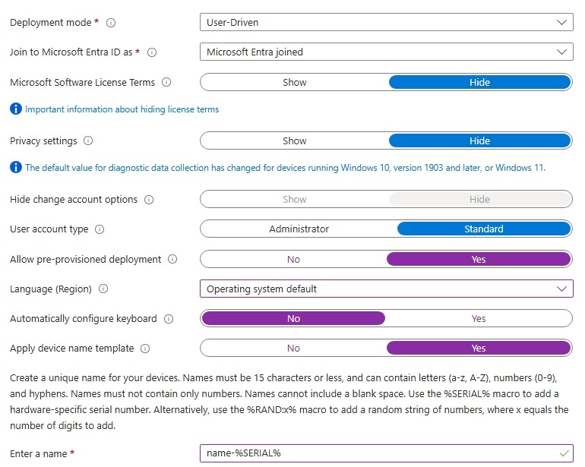Viewport: 585px width, 467px height.
Task: Click the Enter a name input field
Action: tap(380, 453)
